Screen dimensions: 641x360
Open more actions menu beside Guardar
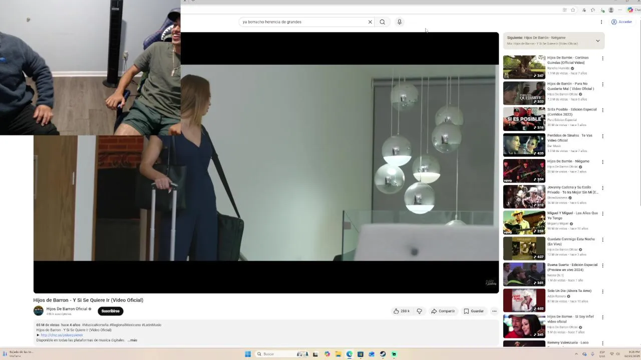494,311
